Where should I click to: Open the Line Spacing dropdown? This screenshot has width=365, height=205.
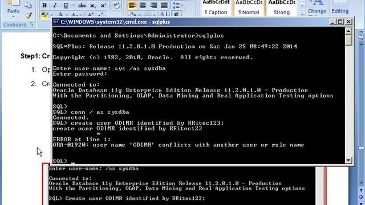[178, 5]
